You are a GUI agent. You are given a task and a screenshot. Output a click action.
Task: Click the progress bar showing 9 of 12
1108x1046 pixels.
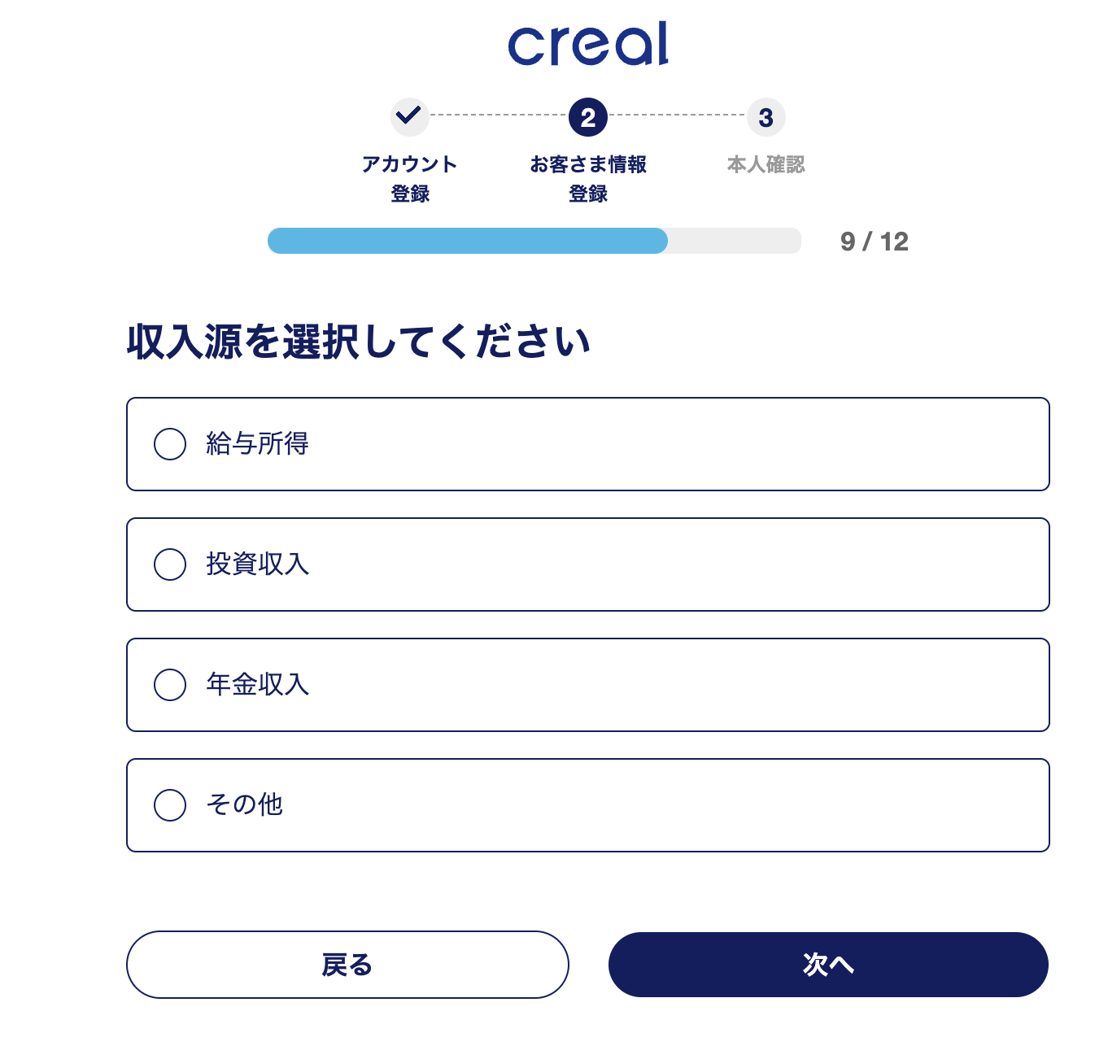(534, 241)
